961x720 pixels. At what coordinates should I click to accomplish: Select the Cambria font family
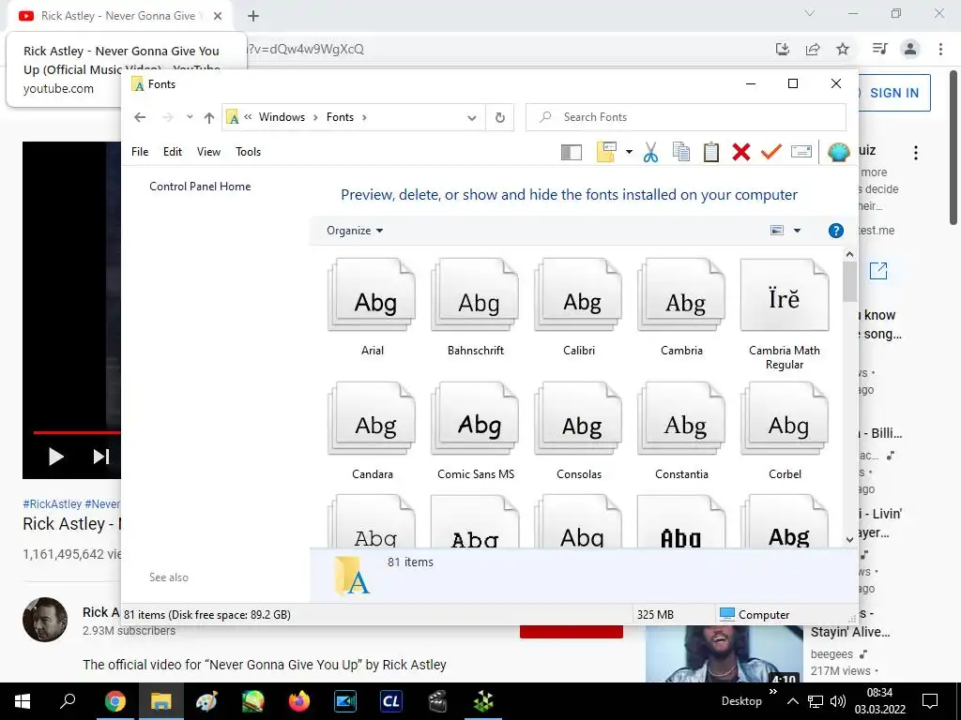[x=681, y=307]
